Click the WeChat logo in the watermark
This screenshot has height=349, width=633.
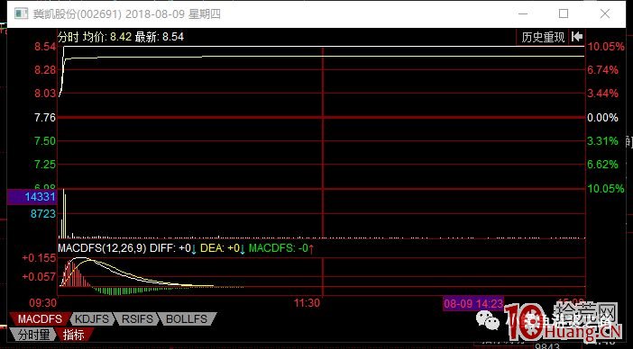click(487, 318)
